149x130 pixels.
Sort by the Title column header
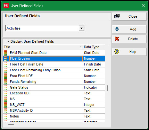point(43,47)
